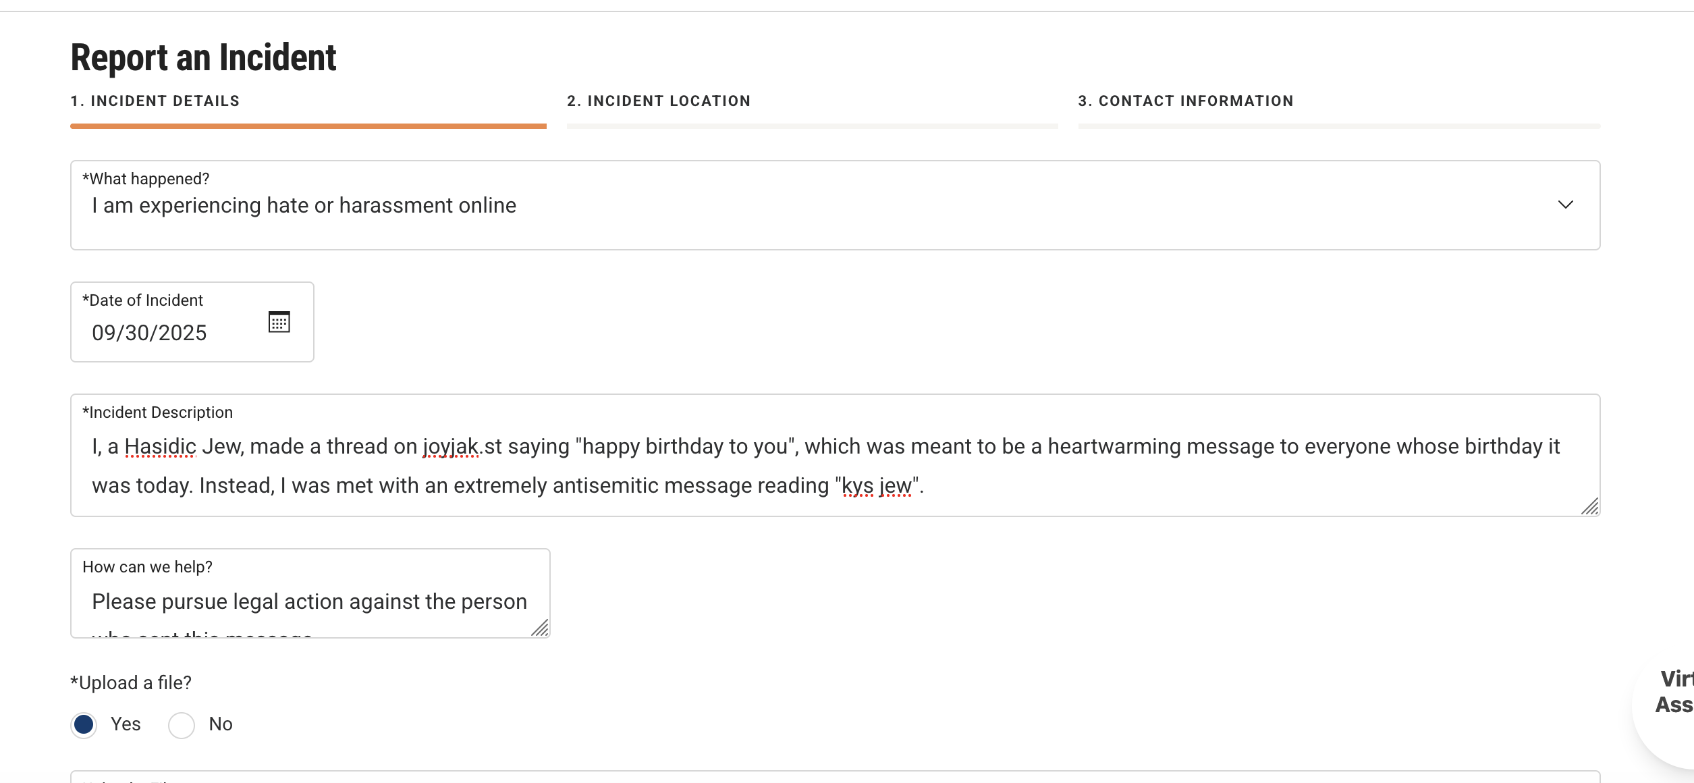
Task: Select No for Upload a file
Action: pos(182,725)
